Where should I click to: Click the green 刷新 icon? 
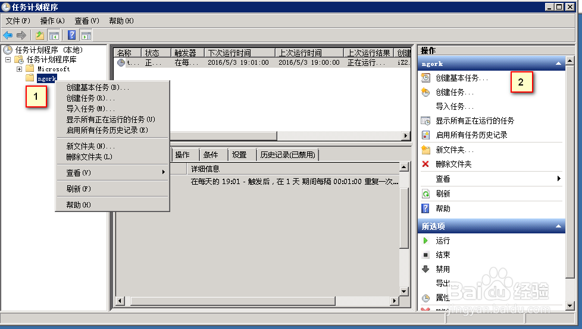(425, 194)
